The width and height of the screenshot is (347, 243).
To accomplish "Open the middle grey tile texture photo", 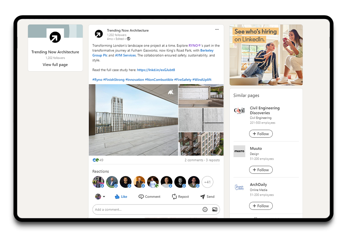I will pyautogui.click(x=201, y=120).
